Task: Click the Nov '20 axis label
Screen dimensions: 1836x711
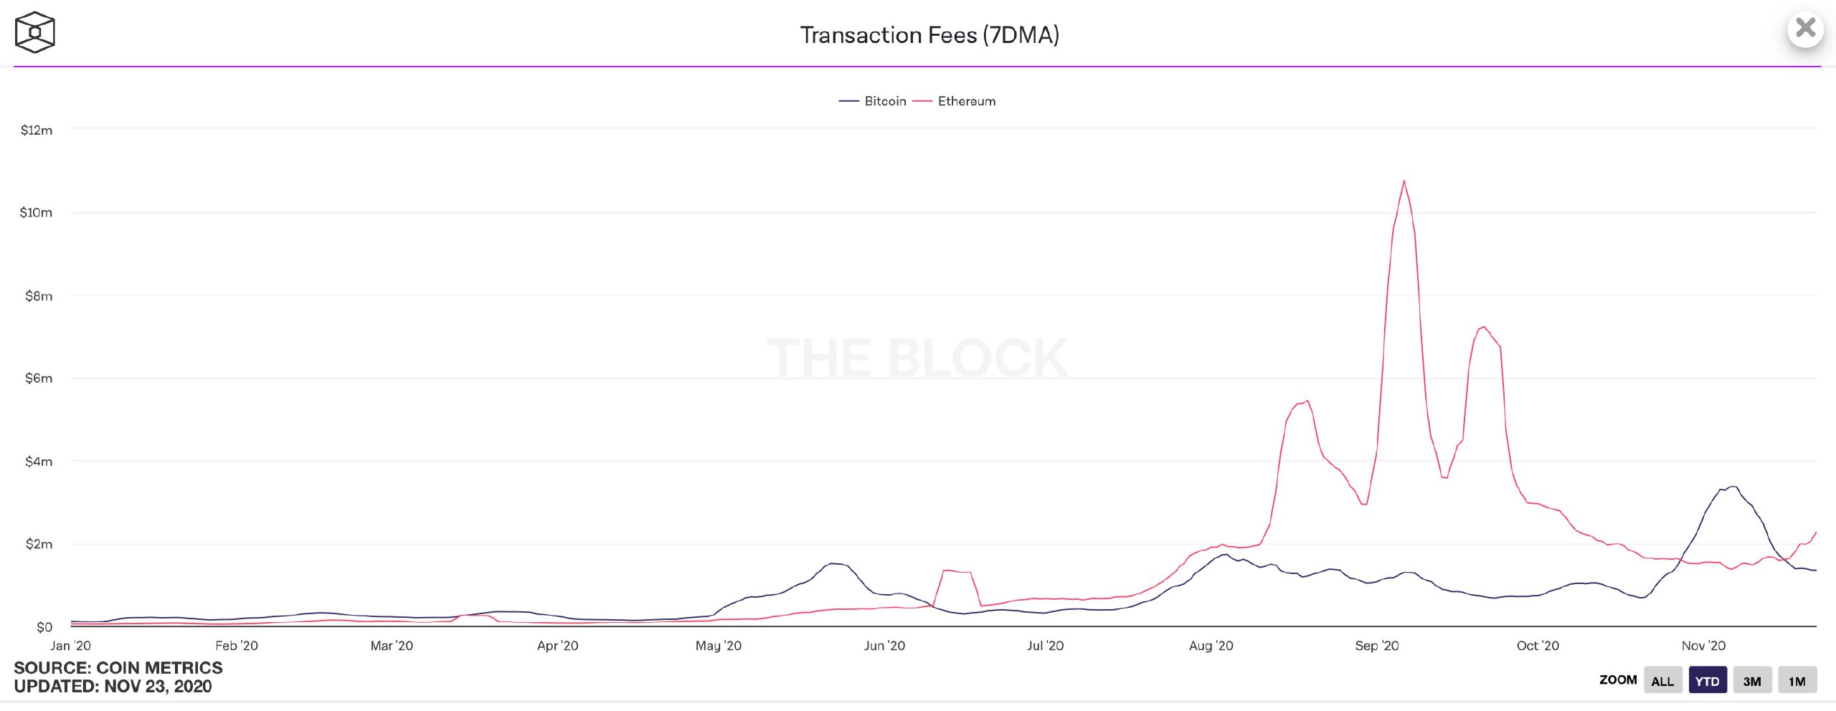Action: tap(1703, 646)
